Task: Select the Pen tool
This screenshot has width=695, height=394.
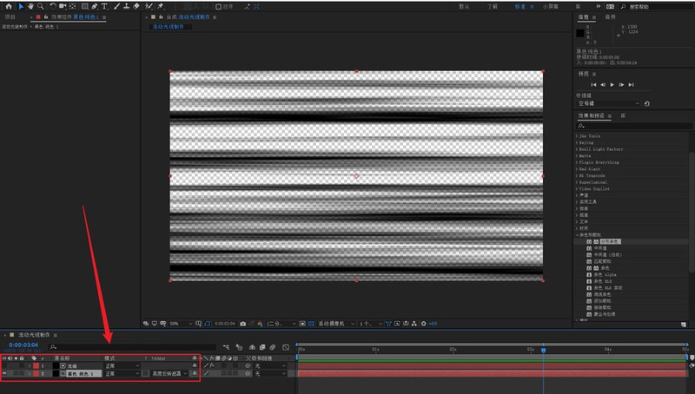Action: pos(94,6)
